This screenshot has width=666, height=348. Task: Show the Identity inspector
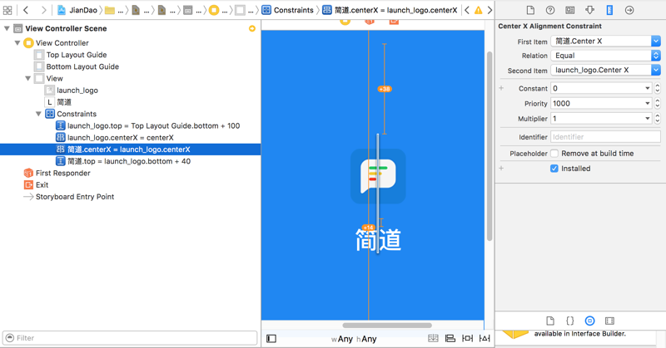tap(570, 10)
